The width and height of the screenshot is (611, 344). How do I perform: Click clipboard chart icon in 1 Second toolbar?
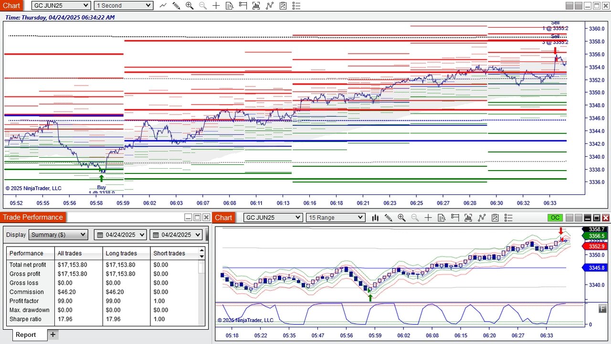coord(283,6)
